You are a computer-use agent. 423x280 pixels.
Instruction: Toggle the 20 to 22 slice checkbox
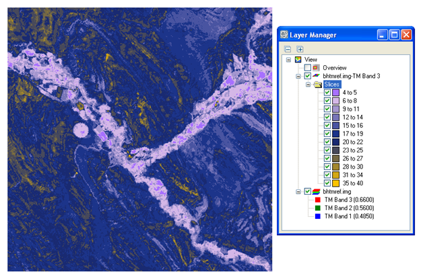pos(327,142)
